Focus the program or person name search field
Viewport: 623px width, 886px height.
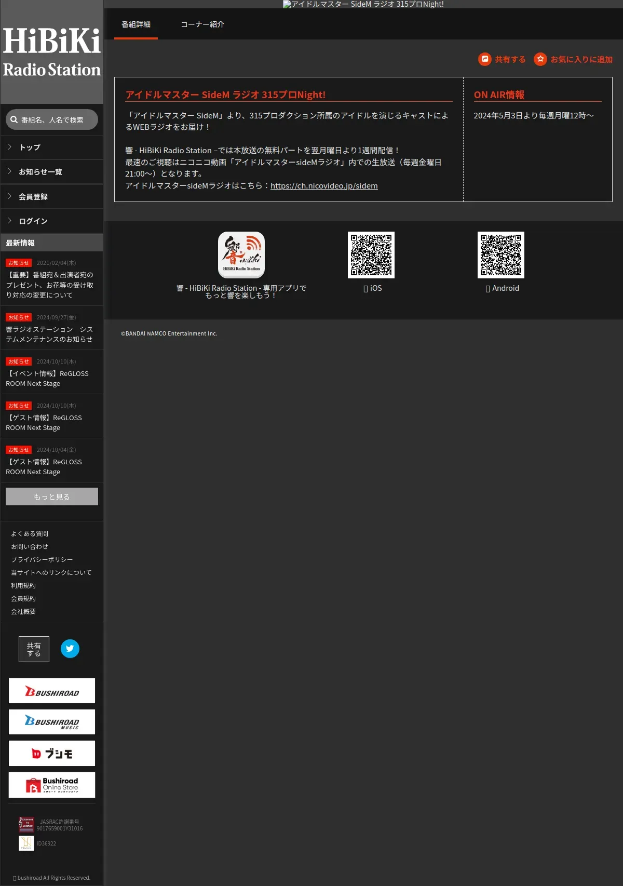52,119
